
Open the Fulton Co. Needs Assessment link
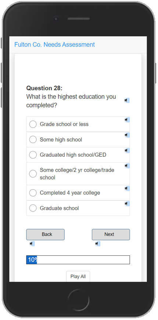pos(54,44)
